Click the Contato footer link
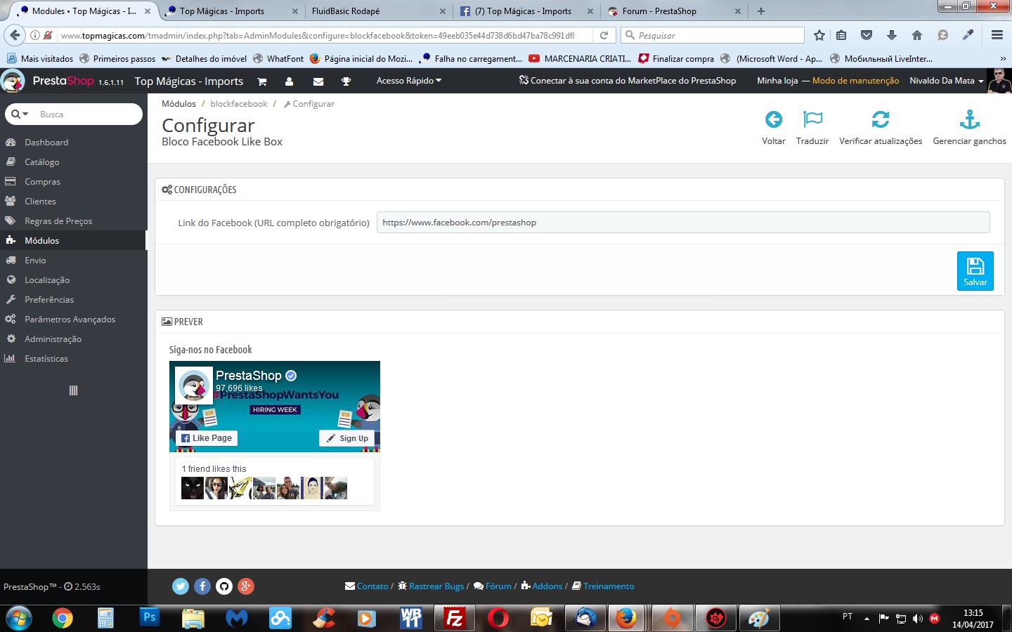 pyautogui.click(x=372, y=586)
